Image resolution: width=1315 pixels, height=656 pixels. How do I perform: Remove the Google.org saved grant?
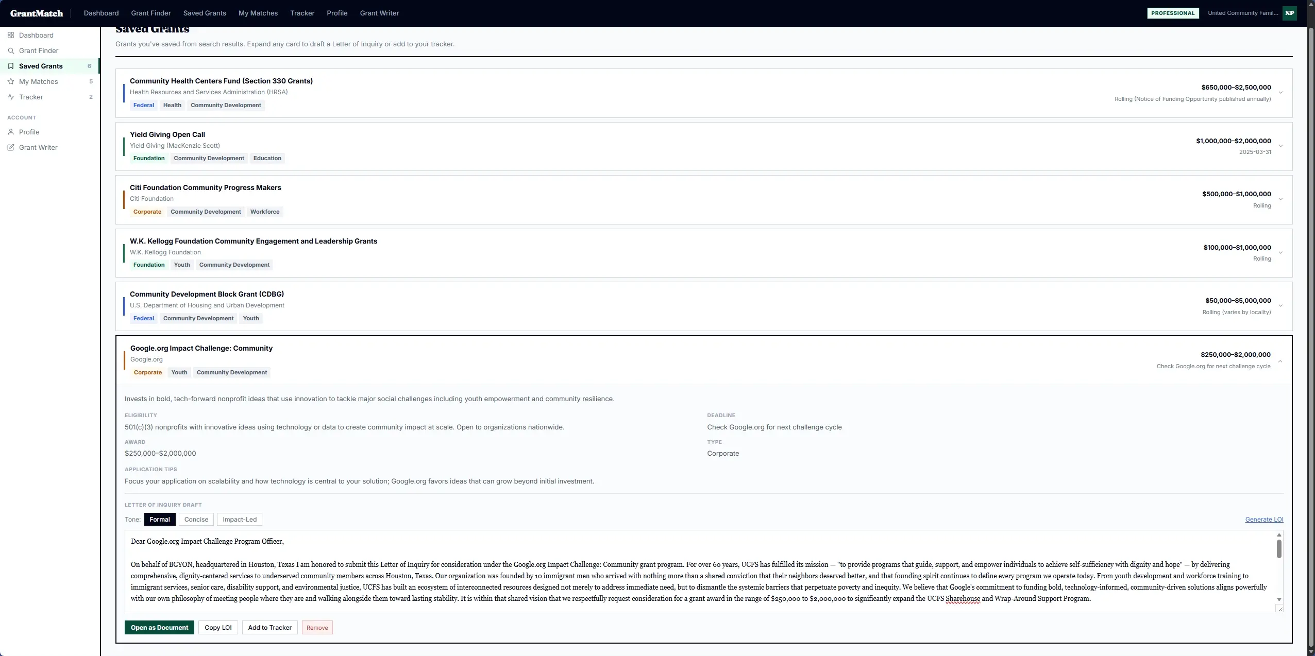(317, 627)
